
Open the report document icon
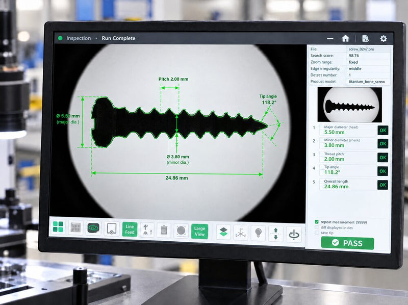(x=365, y=39)
